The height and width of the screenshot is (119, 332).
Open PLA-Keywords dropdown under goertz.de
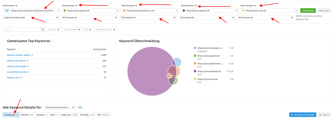coord(90,17)
